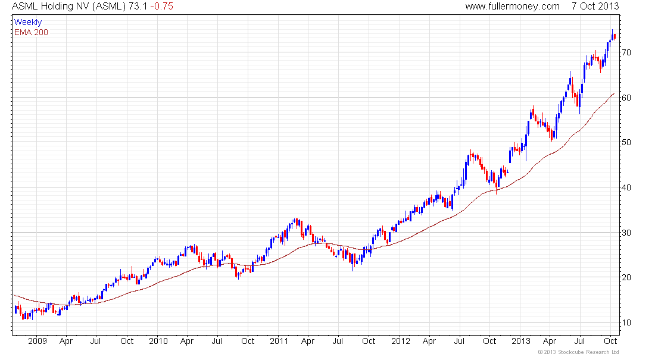
Task: Click the Apr label directly following 2009
Action: (x=65, y=341)
